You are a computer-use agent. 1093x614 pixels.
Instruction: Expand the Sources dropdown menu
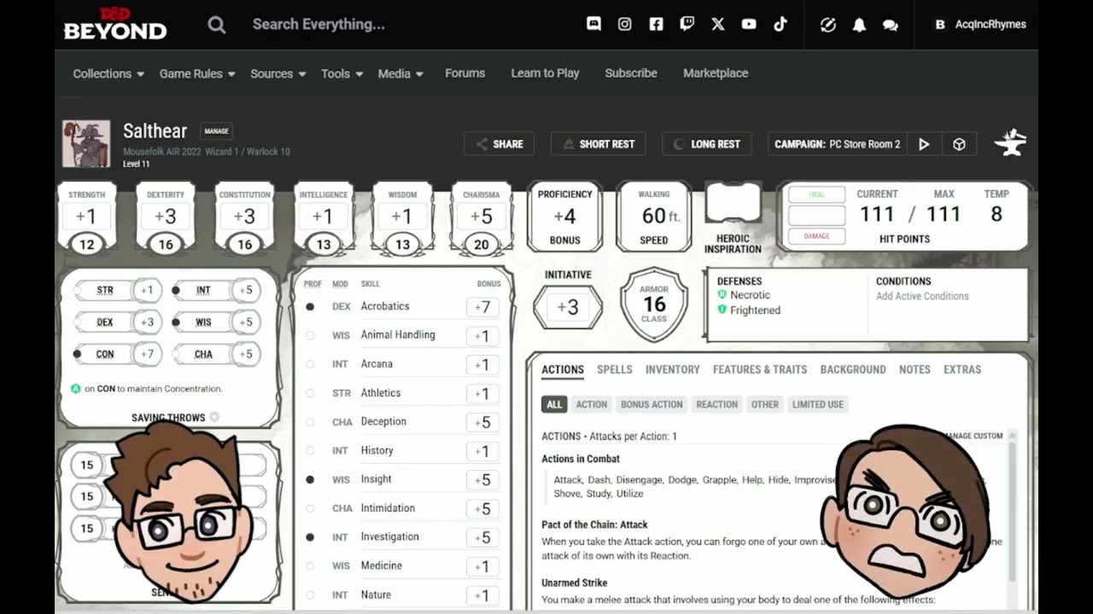tap(278, 73)
